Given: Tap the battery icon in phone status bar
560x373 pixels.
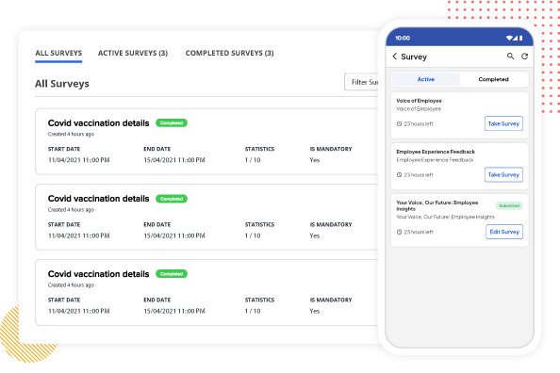Looking at the screenshot, I should 520,38.
